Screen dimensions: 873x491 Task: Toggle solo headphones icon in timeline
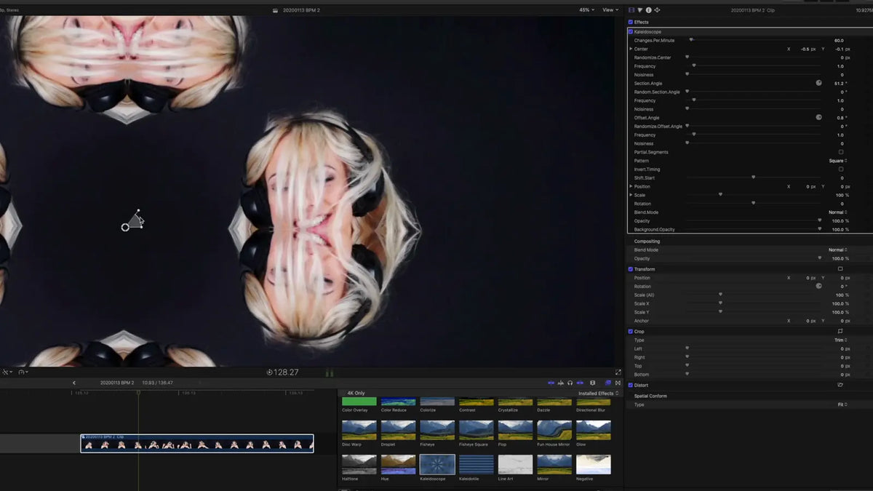[570, 383]
